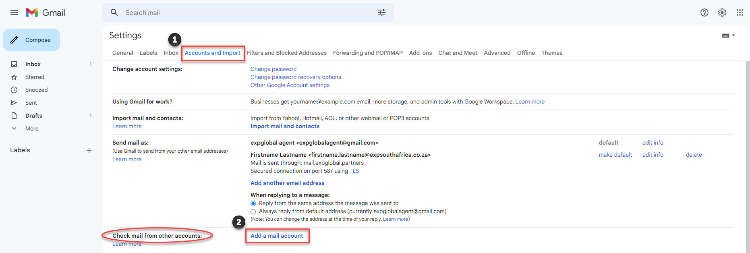750x253 pixels.
Task: Click the Gmail logo
Action: (46, 12)
